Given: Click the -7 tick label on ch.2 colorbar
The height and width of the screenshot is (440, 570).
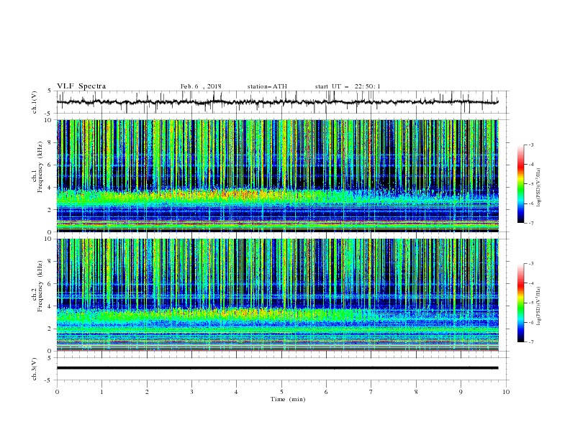Looking at the screenshot, I should point(530,342).
